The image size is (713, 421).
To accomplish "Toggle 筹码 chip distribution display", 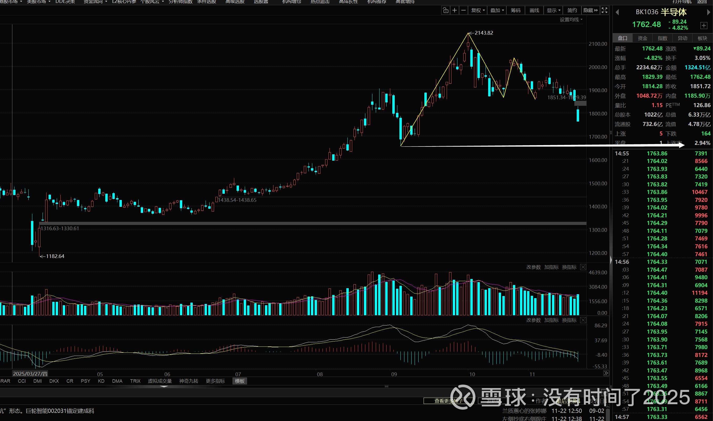I will (516, 10).
